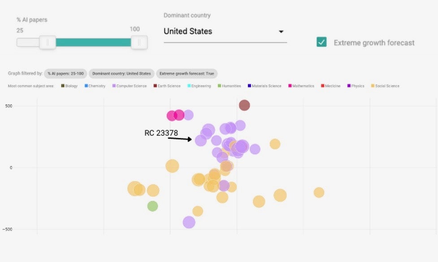Click the Earth Science legend icon
The height and width of the screenshot is (262, 438).
(154, 85)
